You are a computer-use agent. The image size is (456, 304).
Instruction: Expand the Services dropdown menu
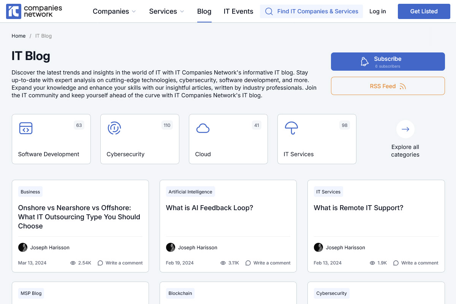pyautogui.click(x=166, y=11)
